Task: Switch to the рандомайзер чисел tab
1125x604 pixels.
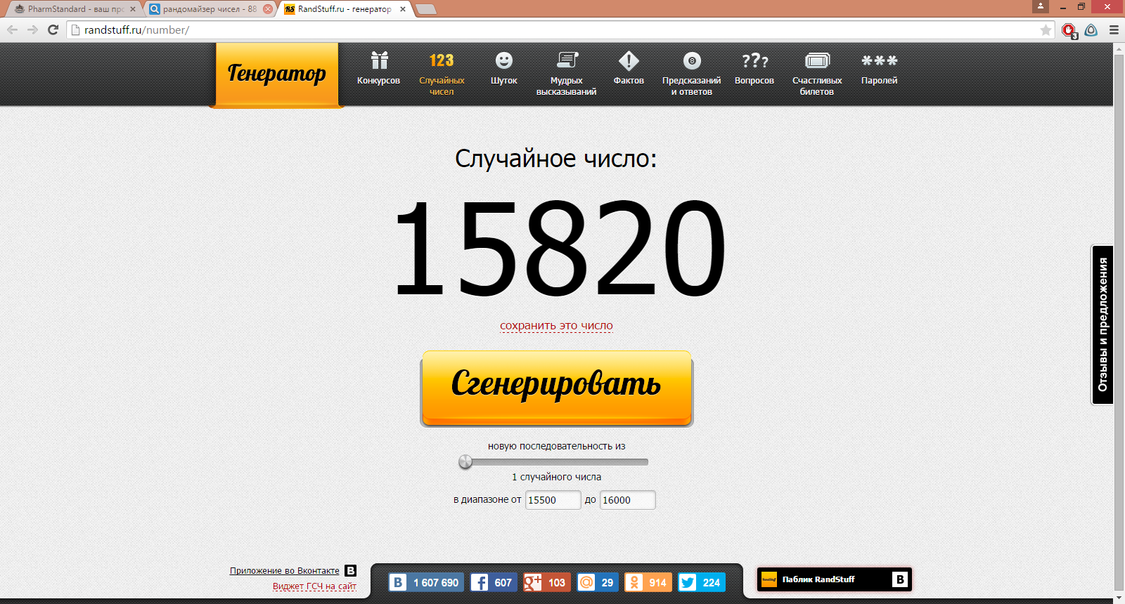Action: point(207,9)
